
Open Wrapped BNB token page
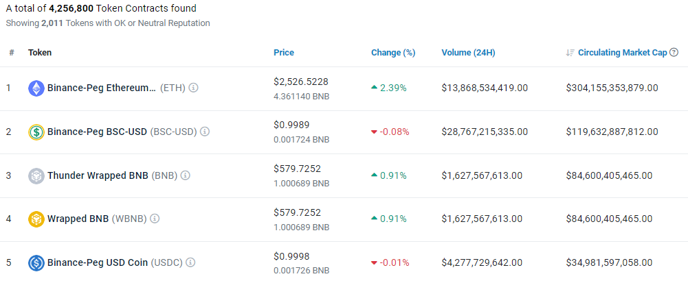tap(78, 219)
